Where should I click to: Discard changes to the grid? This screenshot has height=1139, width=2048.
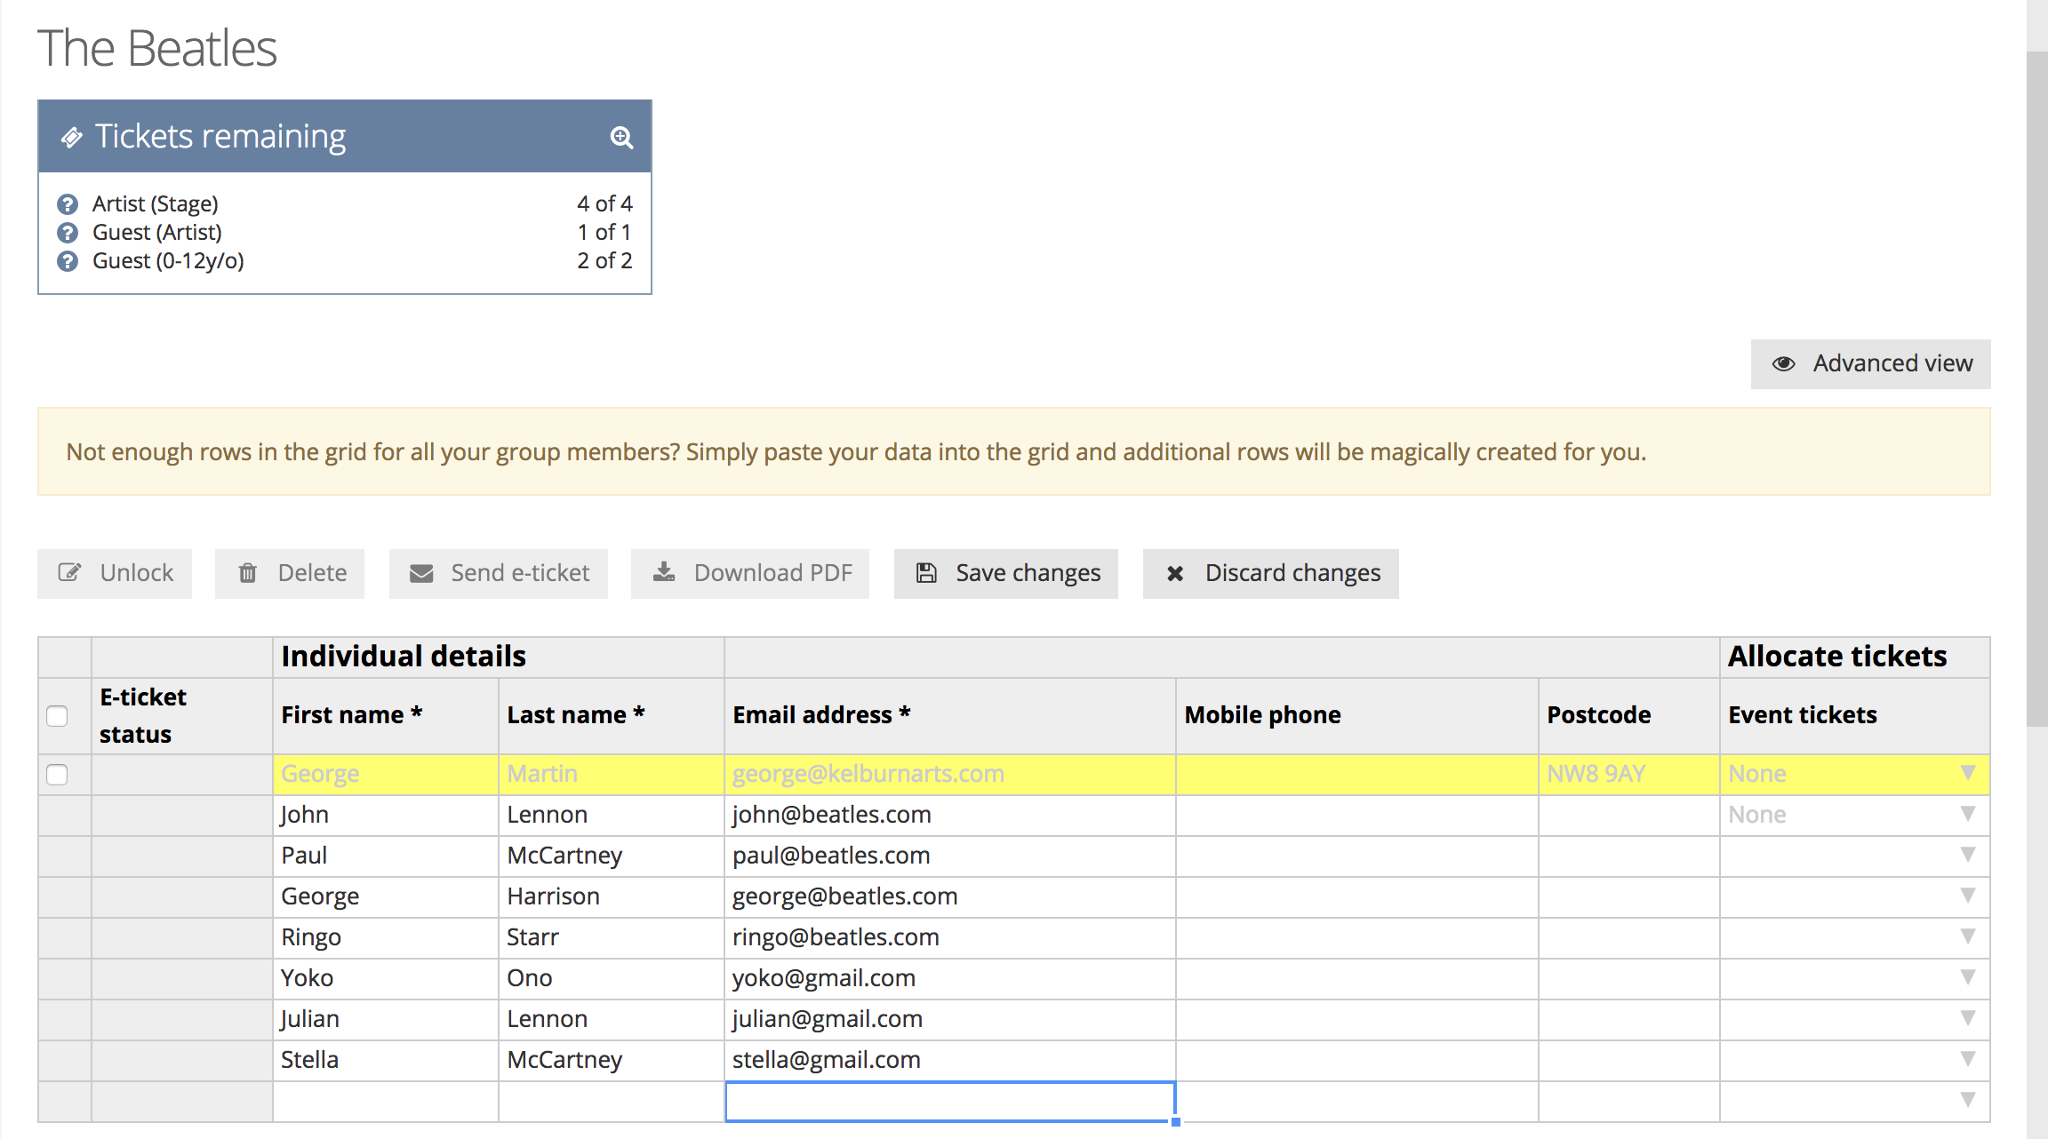[x=1271, y=573]
